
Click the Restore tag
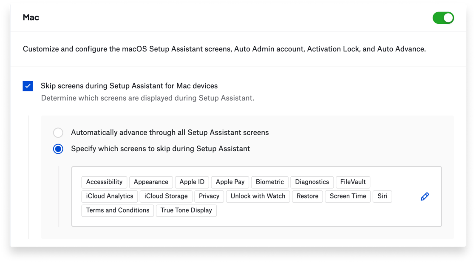pyautogui.click(x=307, y=196)
